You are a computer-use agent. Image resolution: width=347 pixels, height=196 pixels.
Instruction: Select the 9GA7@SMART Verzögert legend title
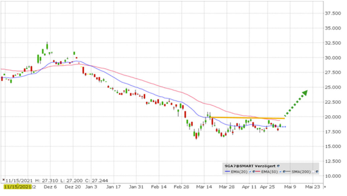(250, 166)
